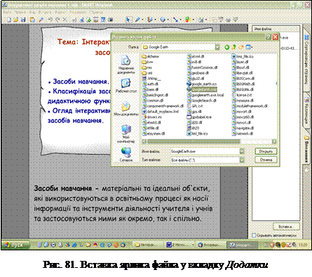
Task: Open the Line tool dropdown arrow
Action: [x=180, y=20]
